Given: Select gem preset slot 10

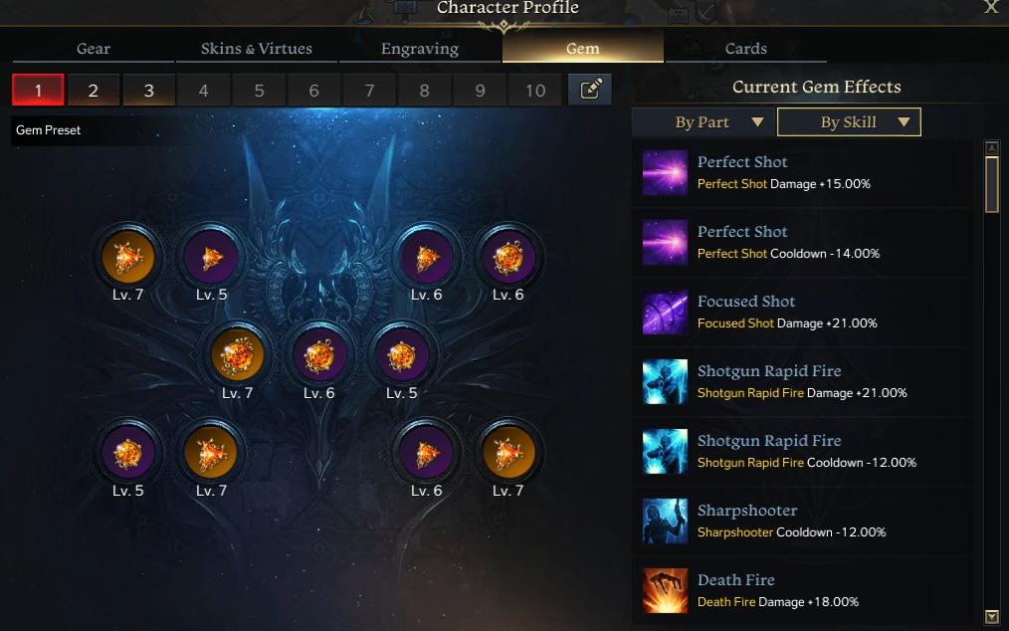Looking at the screenshot, I should point(535,90).
